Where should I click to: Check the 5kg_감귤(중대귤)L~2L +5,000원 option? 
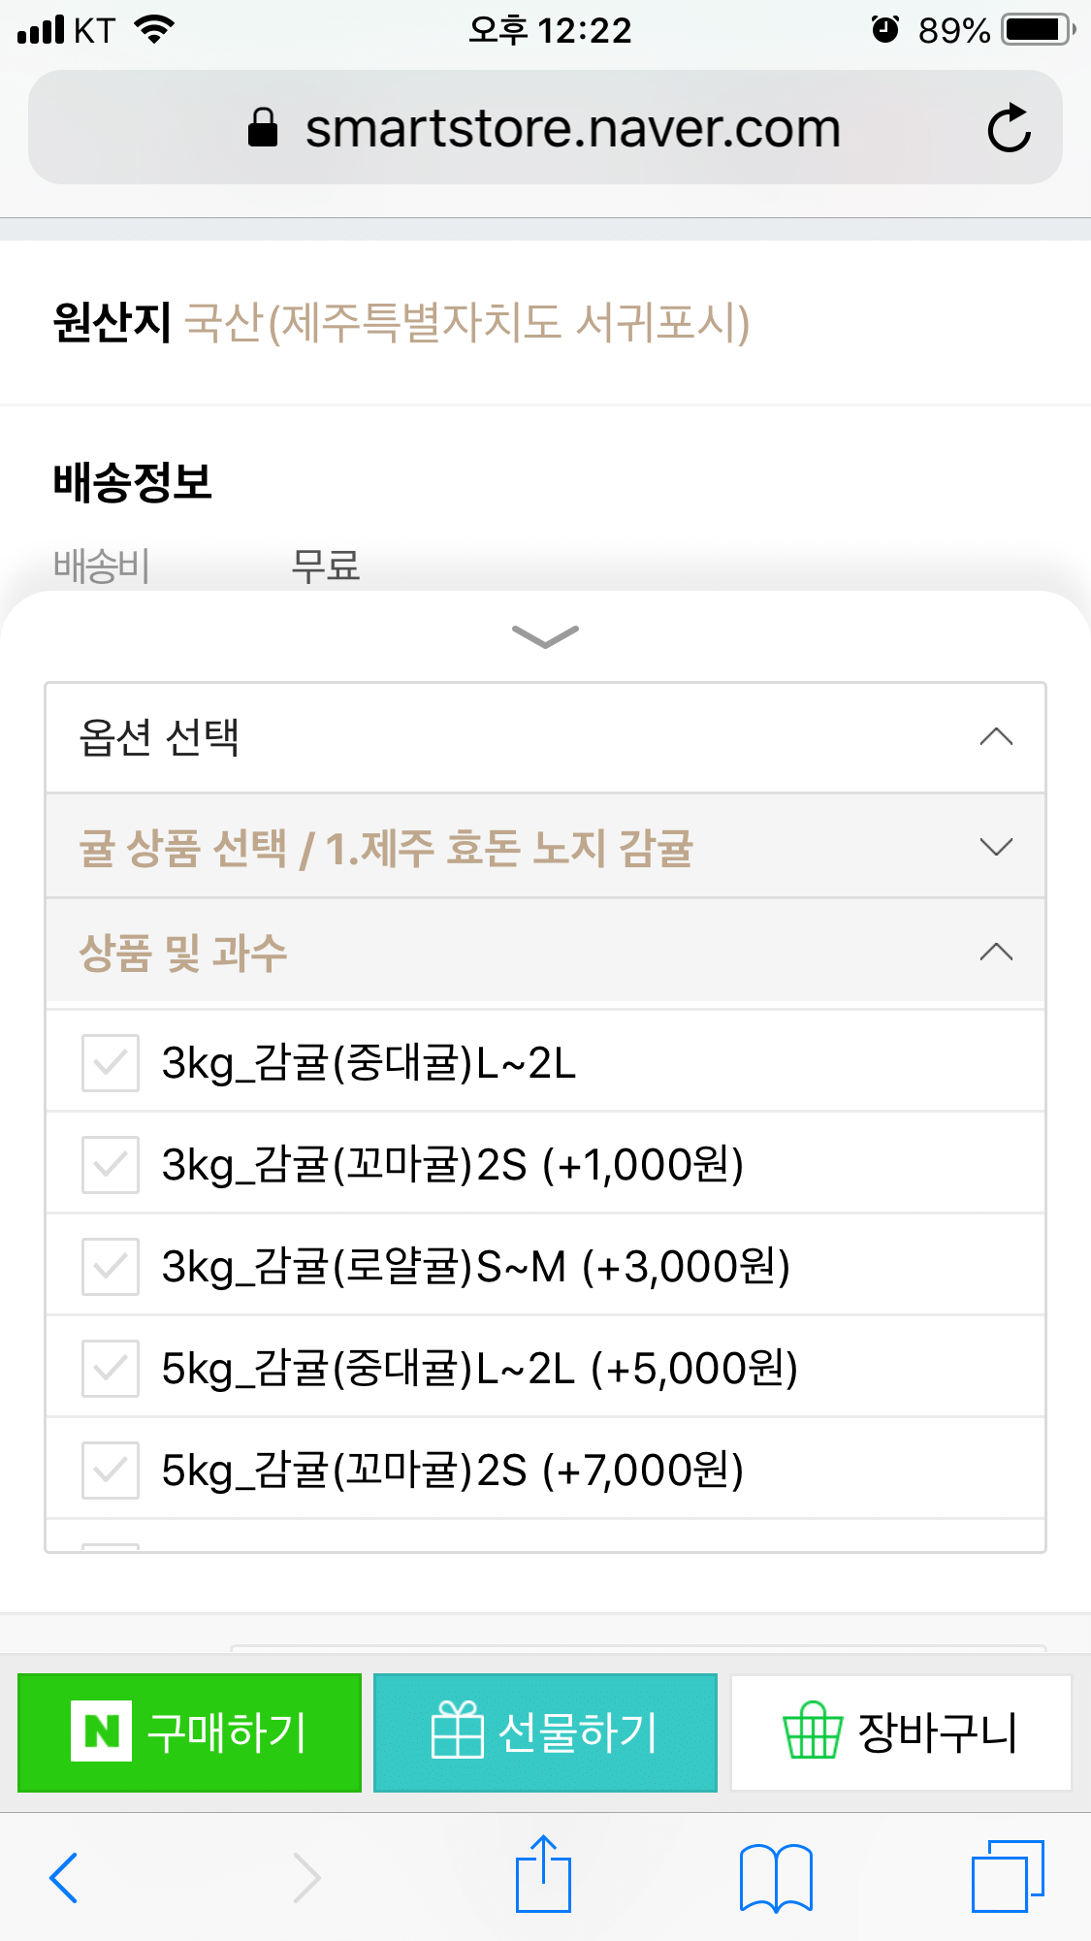click(x=111, y=1368)
